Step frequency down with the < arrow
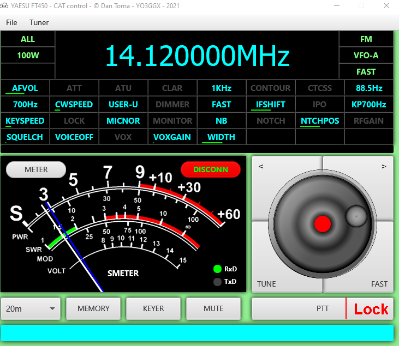Viewport: 399px width, 346px height. coord(261,166)
